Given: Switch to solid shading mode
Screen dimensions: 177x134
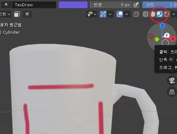Looking at the screenshot, I should coord(153,14).
